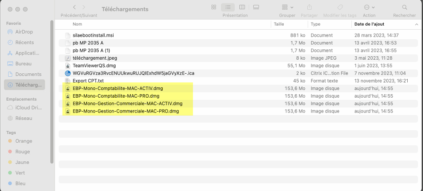Open Applications in sidebar
423x191 pixels.
24,53
